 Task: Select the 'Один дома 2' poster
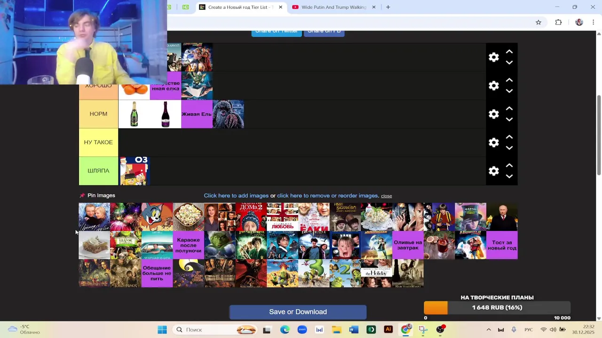pyautogui.click(x=251, y=217)
